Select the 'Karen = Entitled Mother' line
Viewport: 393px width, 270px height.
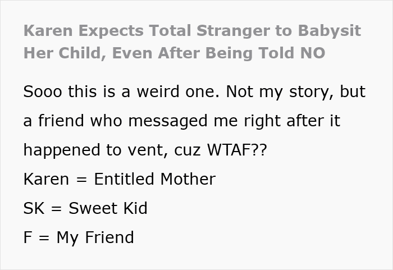120,179
